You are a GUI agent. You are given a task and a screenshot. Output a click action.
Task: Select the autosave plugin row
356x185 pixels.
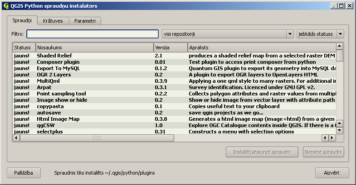point(174,113)
